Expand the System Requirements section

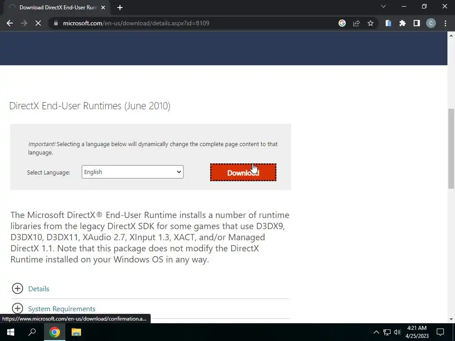pos(17,309)
